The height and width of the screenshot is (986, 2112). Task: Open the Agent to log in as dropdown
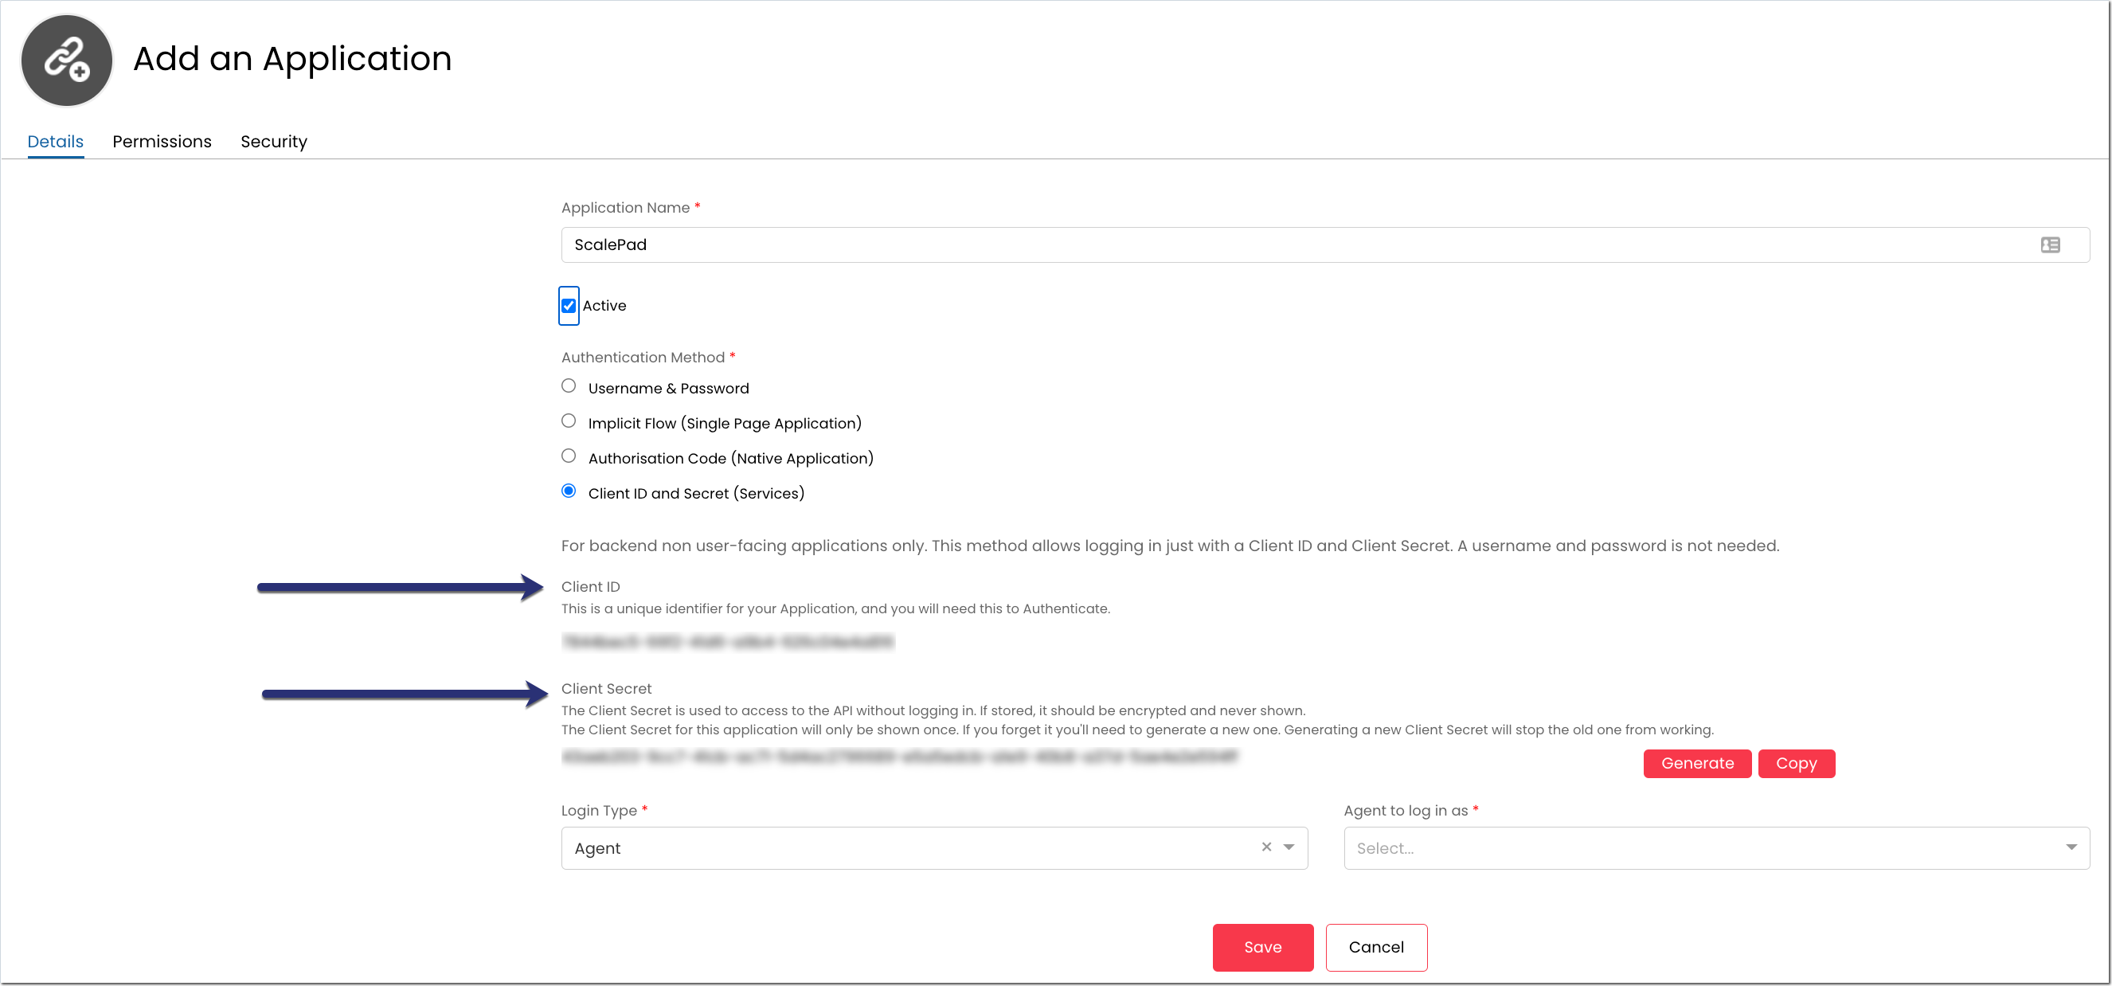[x=1705, y=848]
